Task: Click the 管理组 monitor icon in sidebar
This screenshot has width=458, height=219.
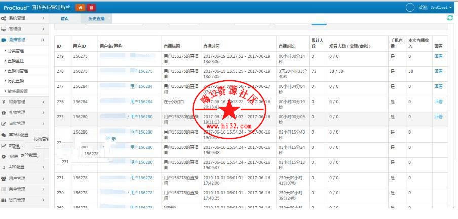Action: (x=4, y=29)
